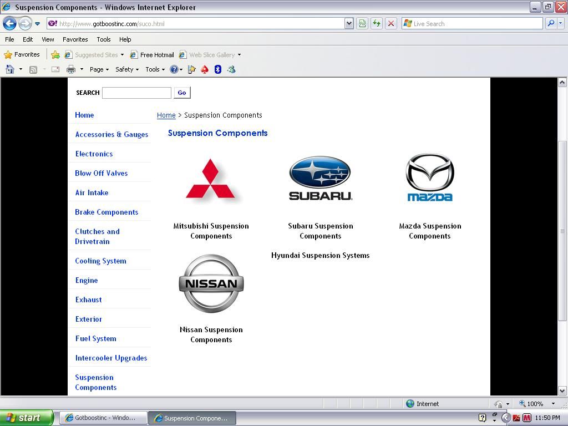This screenshot has height=426, width=568.
Task: Open the Edit menu
Action: pos(28,39)
